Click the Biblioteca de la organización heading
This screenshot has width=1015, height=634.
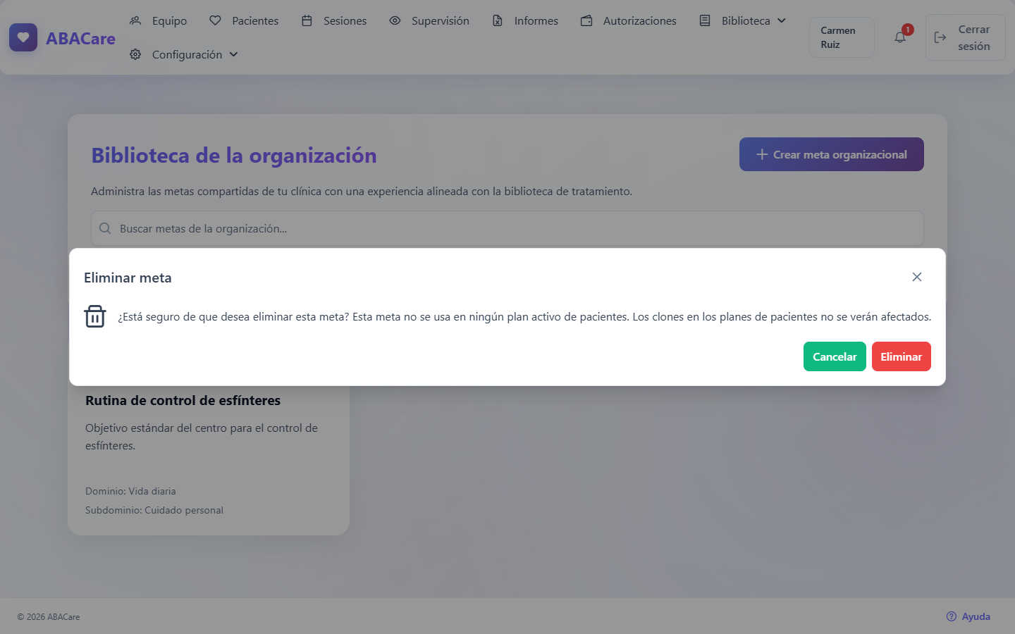tap(234, 155)
